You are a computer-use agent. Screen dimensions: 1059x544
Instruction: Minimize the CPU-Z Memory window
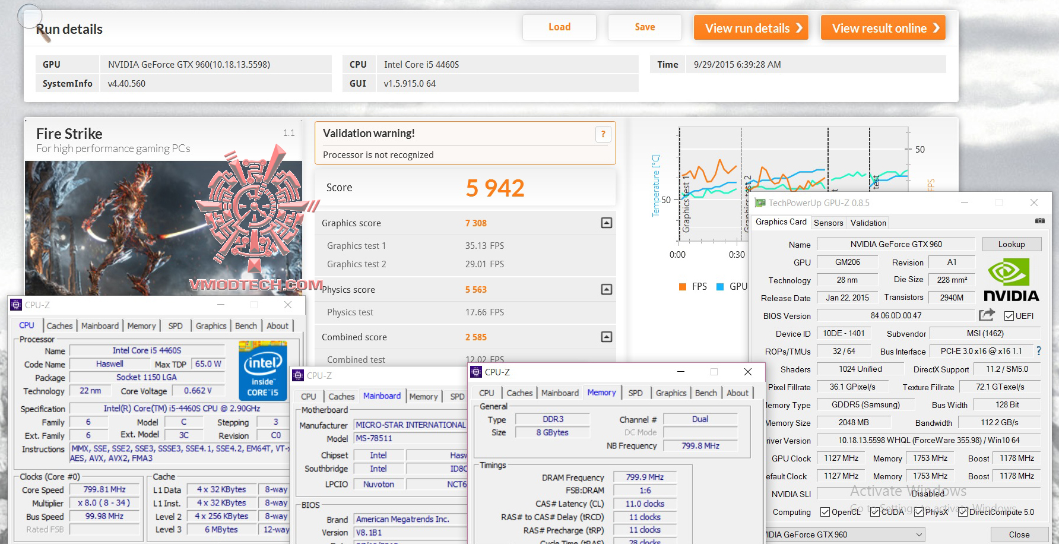[x=681, y=372]
